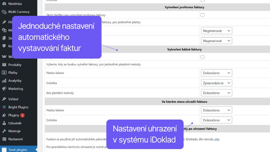
Task: Open Platba šekem dropdown under invoice payment state
Action: click(216, 110)
